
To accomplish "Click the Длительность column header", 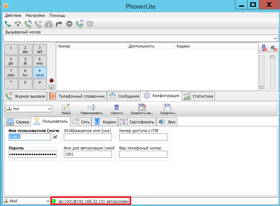I will 150,46.
